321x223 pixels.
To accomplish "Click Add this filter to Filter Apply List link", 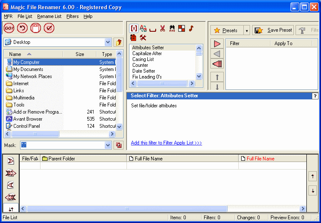I will pos(167,143).
